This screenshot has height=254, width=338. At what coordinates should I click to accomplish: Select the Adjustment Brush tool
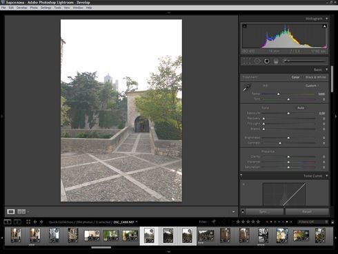click(305, 61)
